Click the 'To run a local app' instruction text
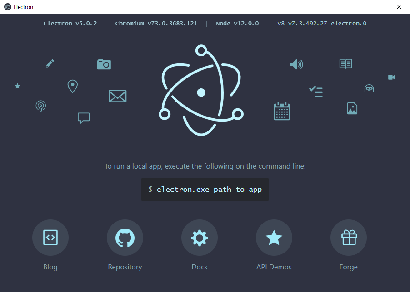Viewport: 410px width, 292px height. point(205,166)
